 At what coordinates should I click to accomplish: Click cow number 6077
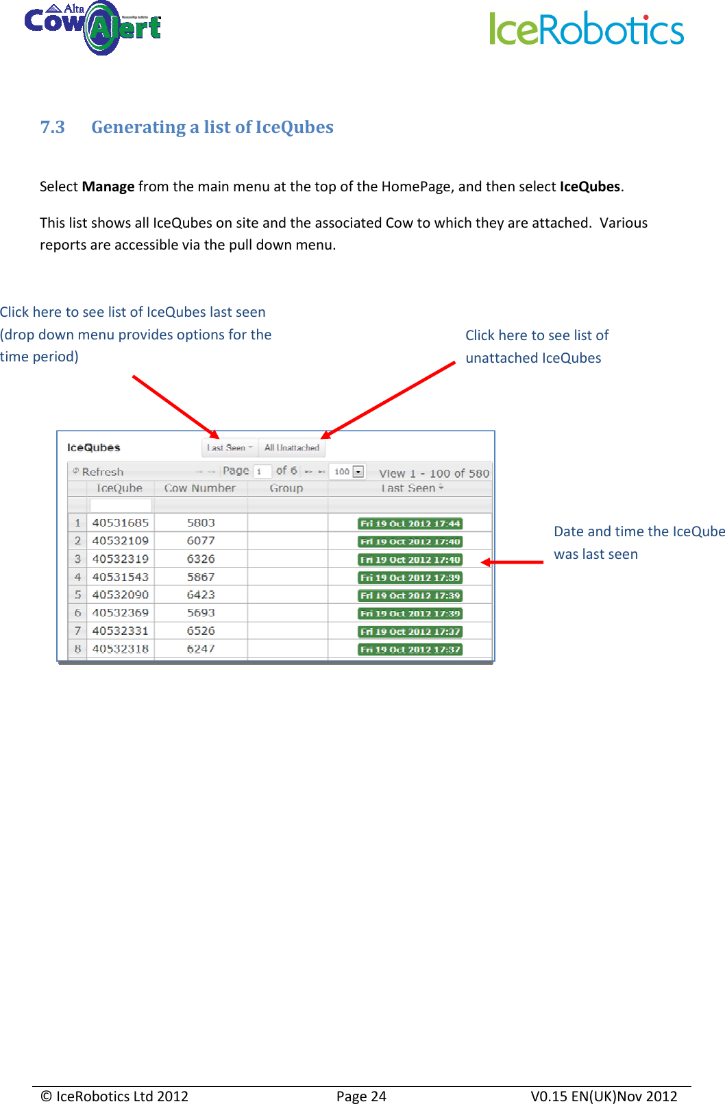pyautogui.click(x=201, y=541)
